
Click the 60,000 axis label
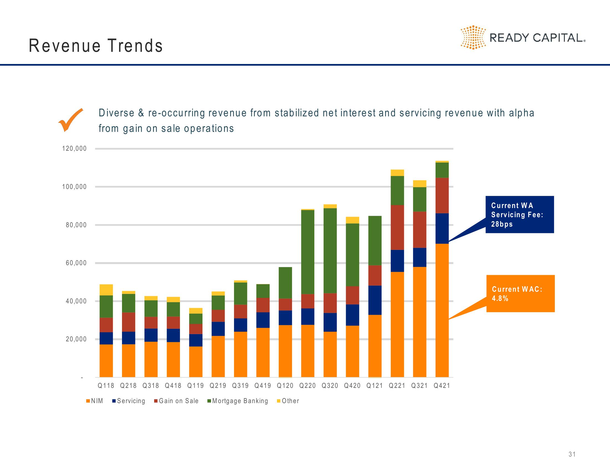coord(76,263)
